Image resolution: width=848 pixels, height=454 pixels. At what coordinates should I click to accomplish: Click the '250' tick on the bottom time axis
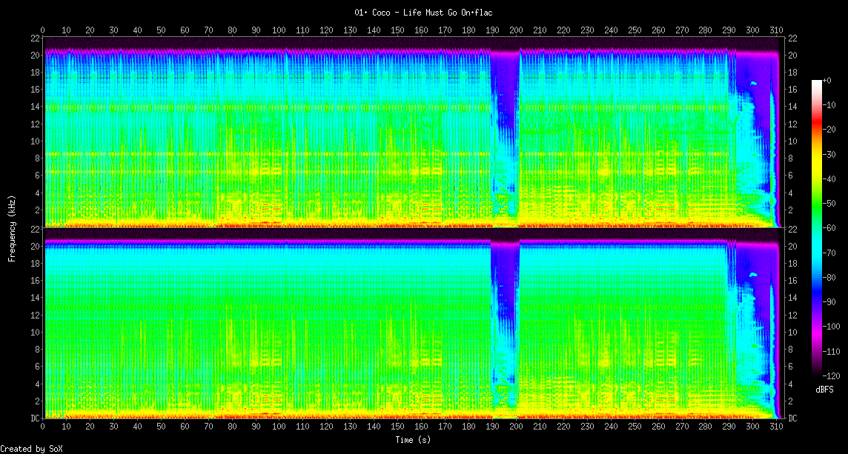coord(635,427)
